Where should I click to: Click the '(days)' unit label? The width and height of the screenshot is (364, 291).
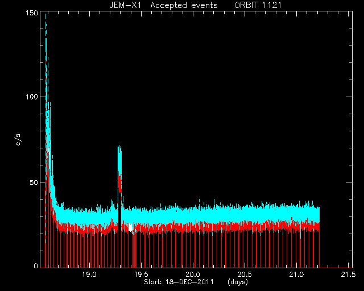238,282
